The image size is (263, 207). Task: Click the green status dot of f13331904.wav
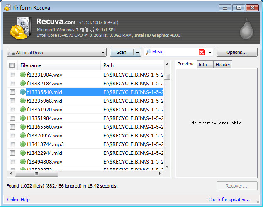[x=23, y=75]
